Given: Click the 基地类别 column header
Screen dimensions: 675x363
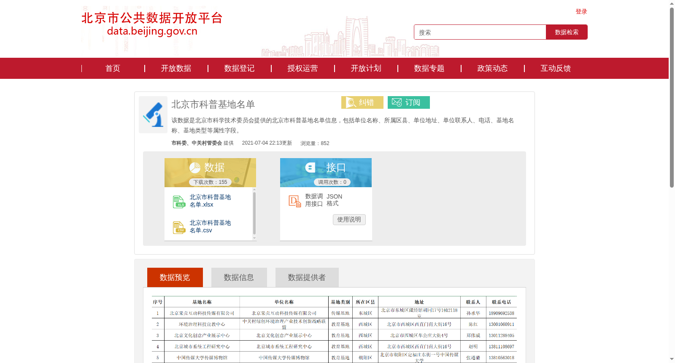Looking at the screenshot, I should (340, 302).
